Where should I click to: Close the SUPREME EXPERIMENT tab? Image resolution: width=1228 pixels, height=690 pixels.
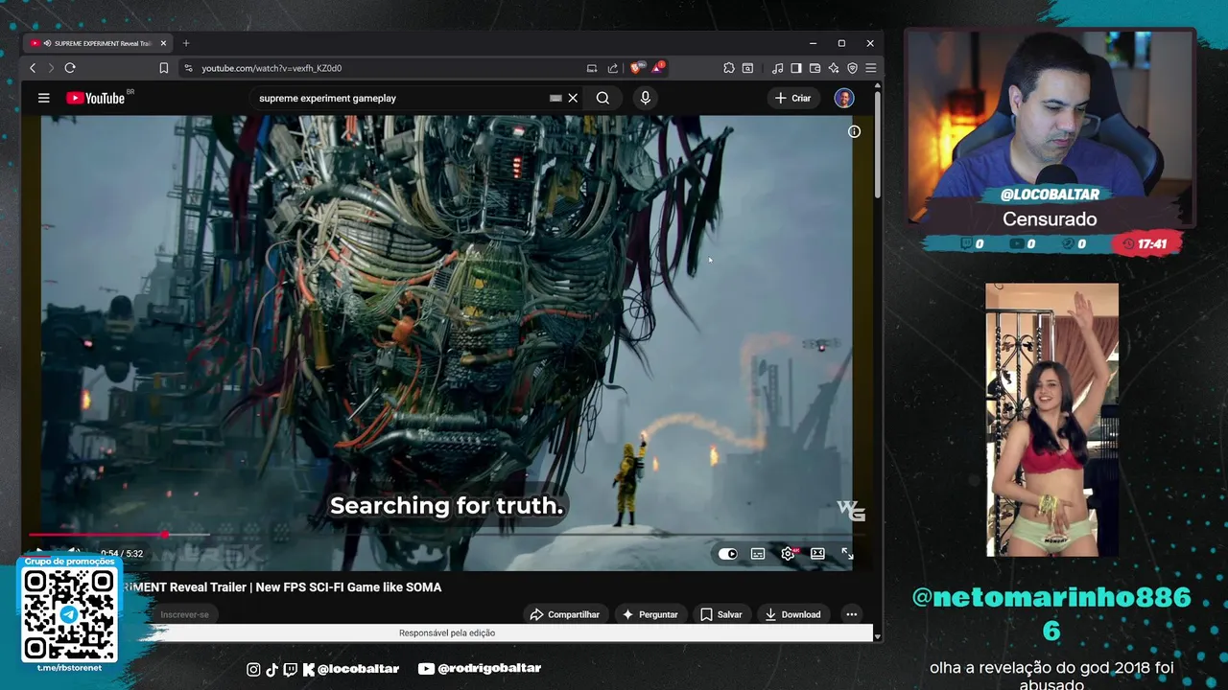click(x=163, y=43)
